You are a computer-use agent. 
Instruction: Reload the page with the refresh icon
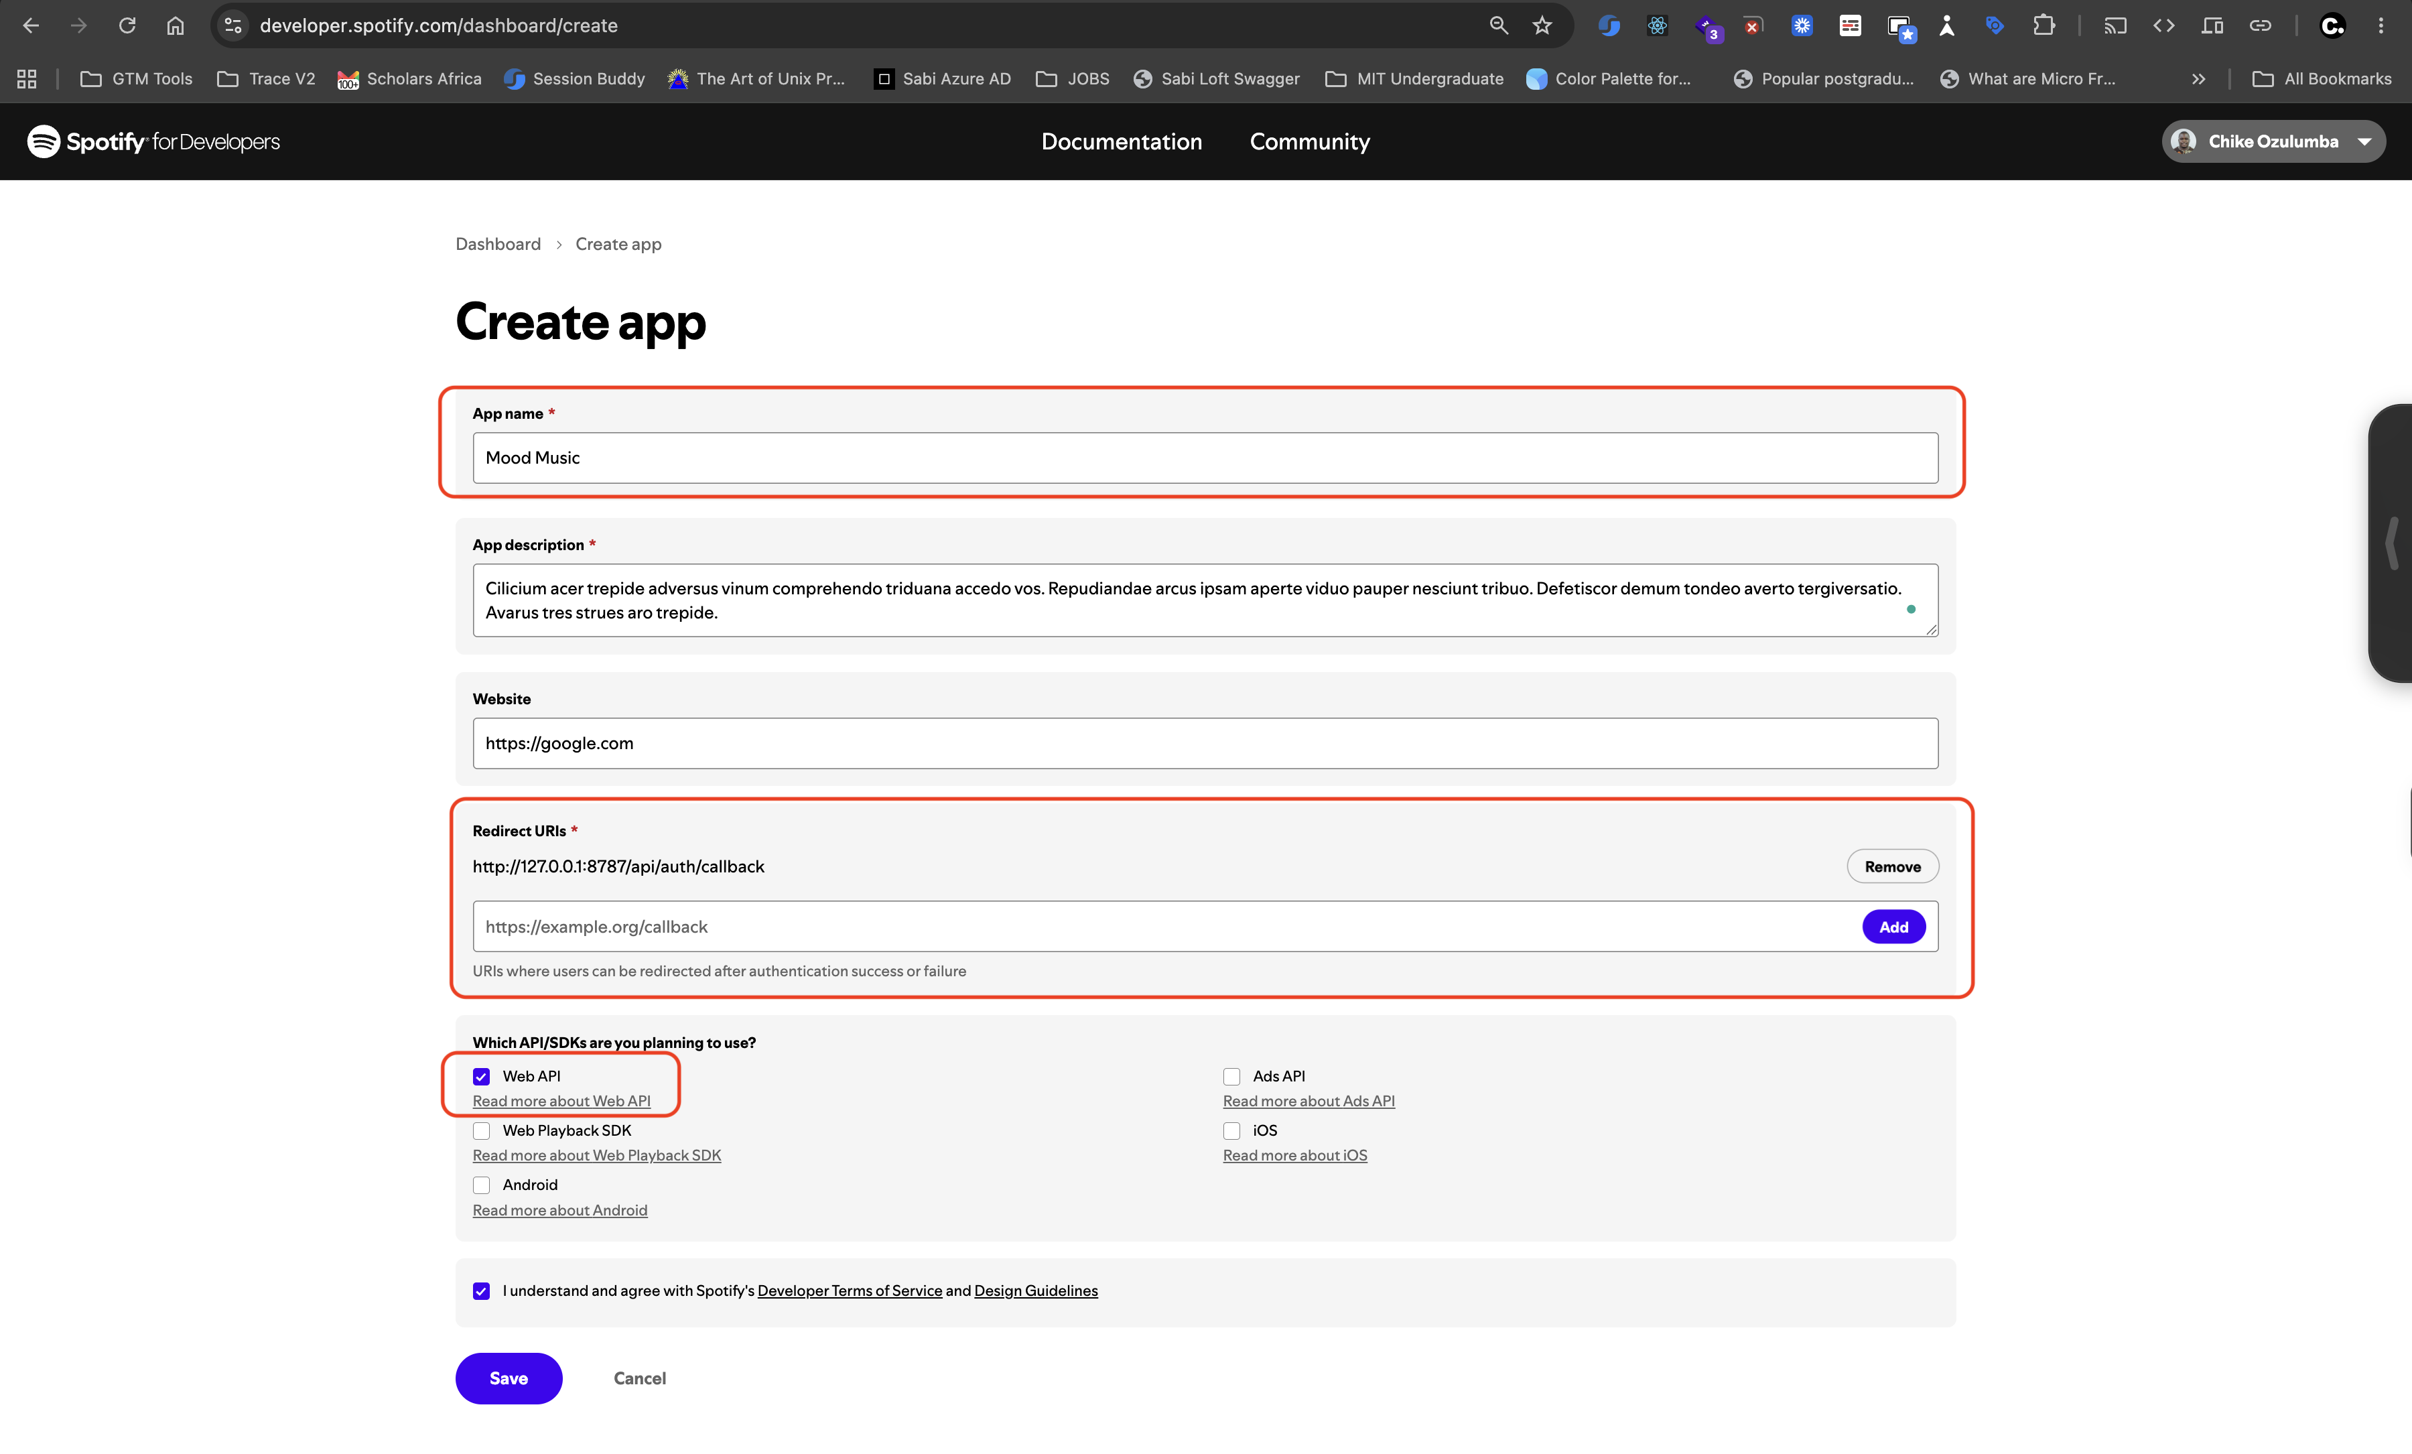tap(127, 25)
